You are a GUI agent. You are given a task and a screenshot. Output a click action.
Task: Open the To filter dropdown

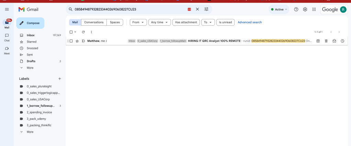(x=208, y=22)
